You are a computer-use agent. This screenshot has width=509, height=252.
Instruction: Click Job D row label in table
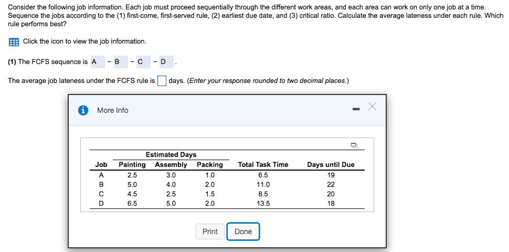point(101,204)
